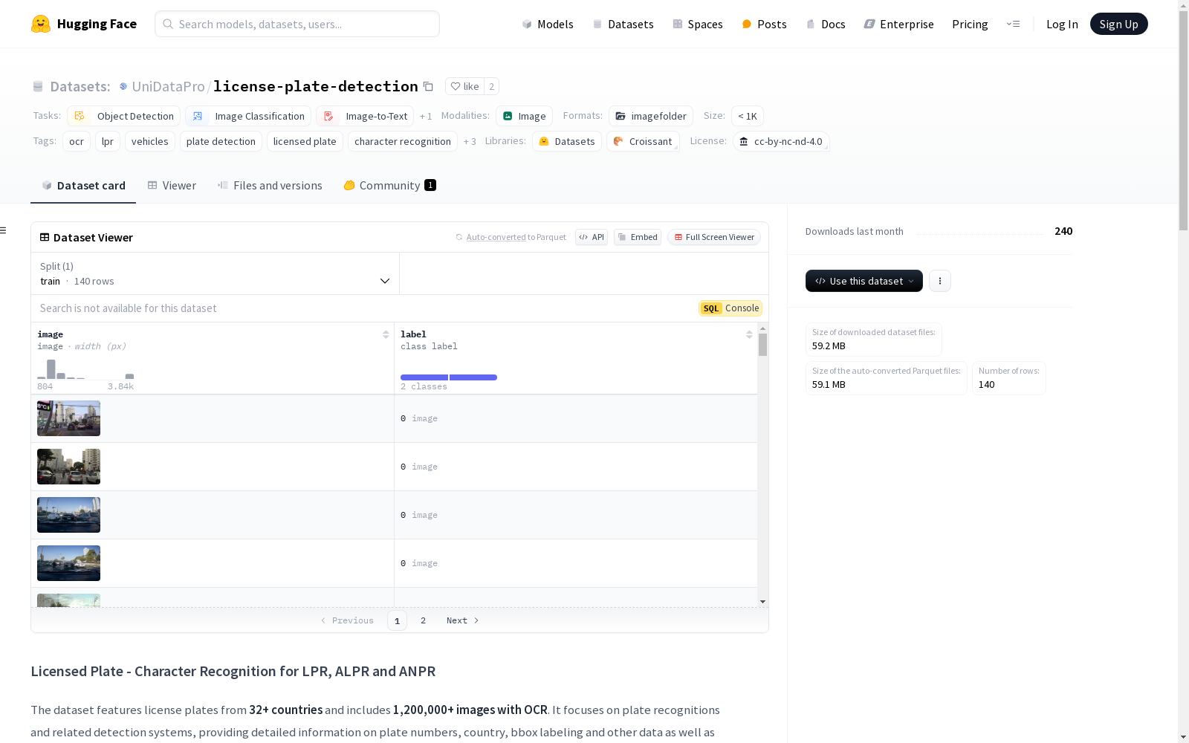1189x743 pixels.
Task: Expand the Use this dataset dropdown
Action: coord(864,281)
